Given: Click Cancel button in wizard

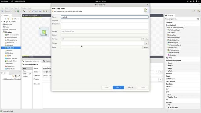Looking at the screenshot, I should [131, 87].
